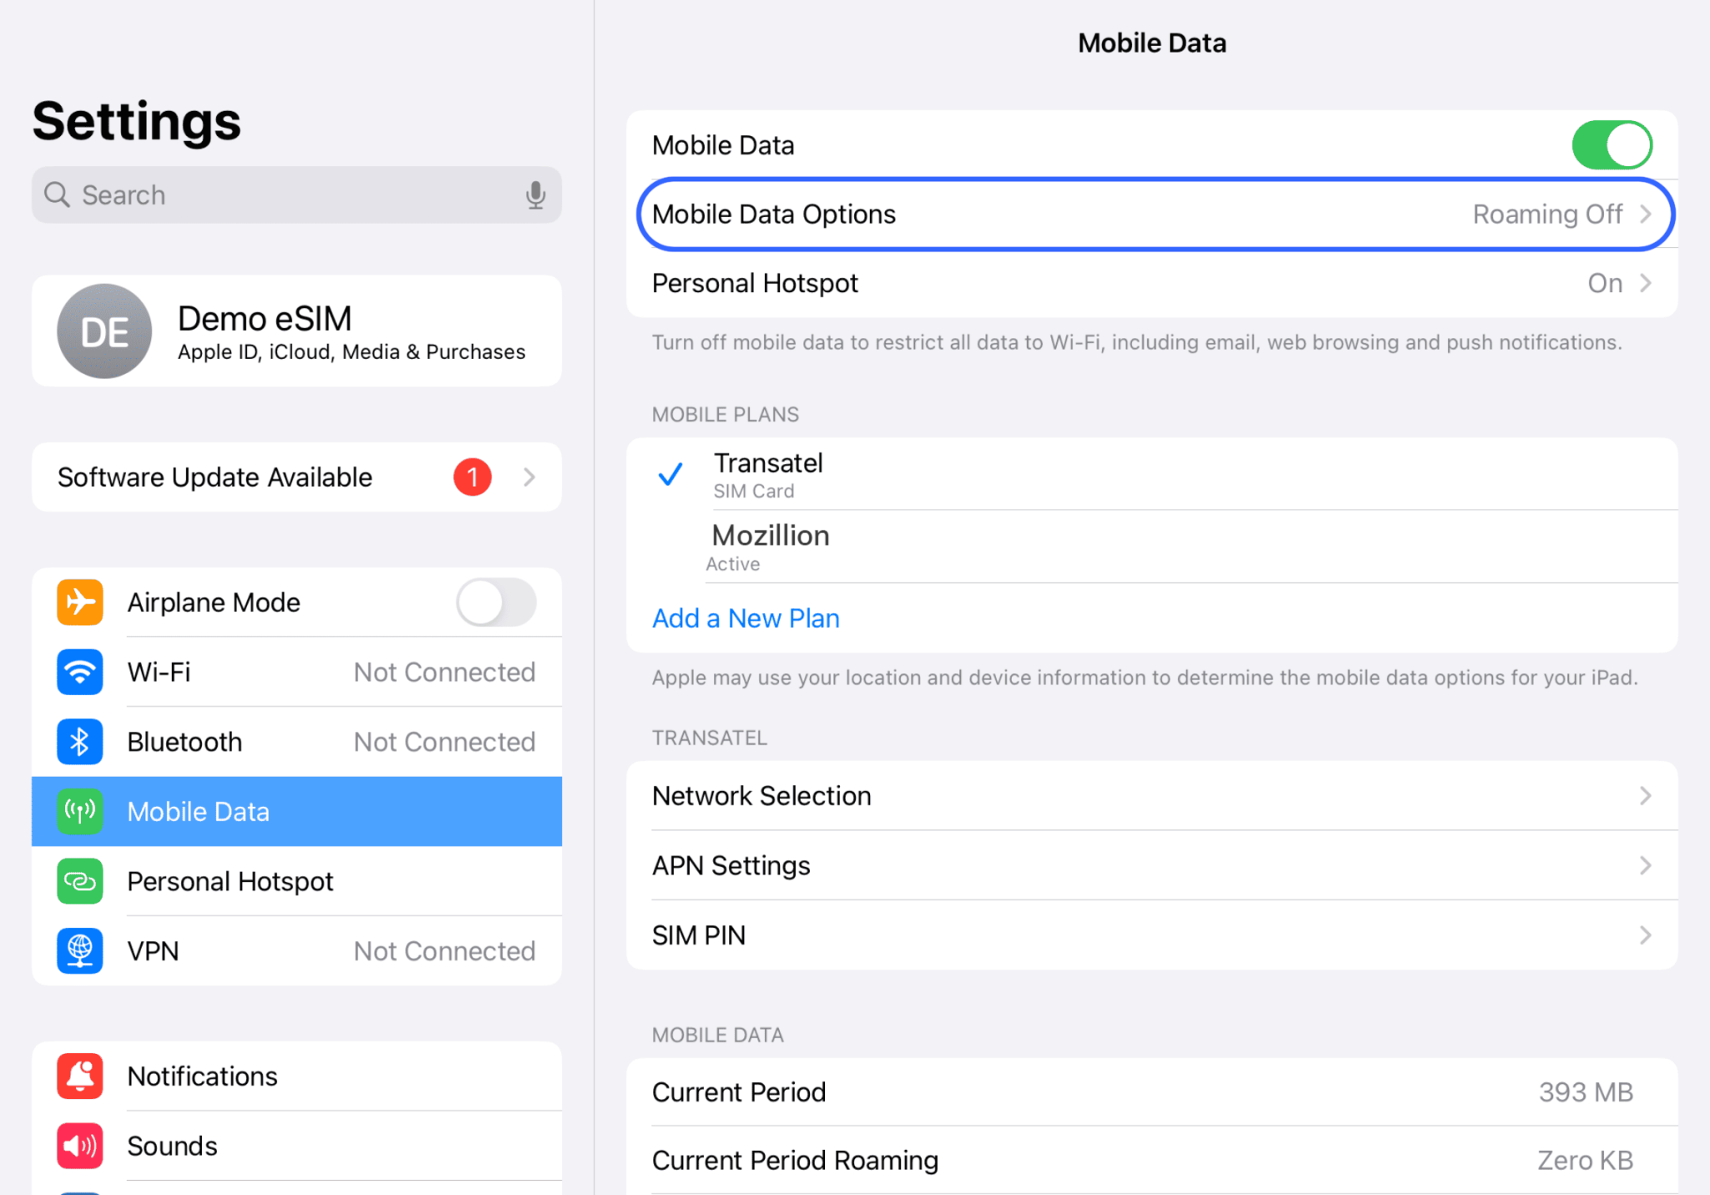Tap the VPN globe icon
The width and height of the screenshot is (1710, 1195).
(x=80, y=950)
